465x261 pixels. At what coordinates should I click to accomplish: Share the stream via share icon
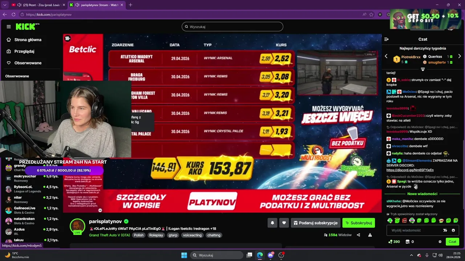(x=359, y=235)
